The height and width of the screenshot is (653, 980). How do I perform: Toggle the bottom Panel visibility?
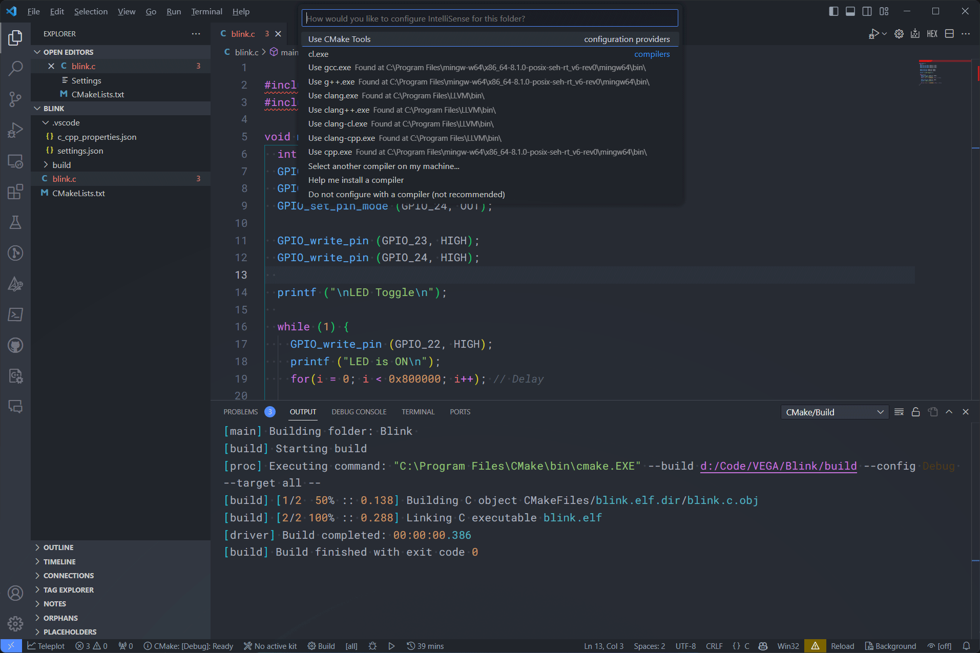850,11
